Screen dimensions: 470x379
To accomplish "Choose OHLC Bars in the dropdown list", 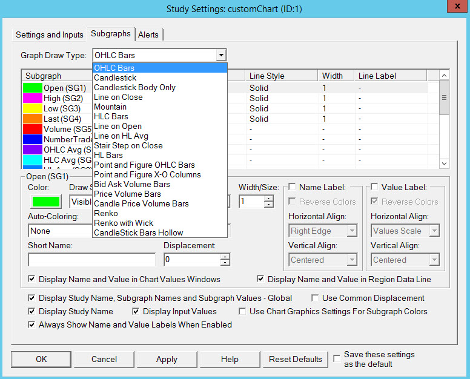I will (x=160, y=68).
